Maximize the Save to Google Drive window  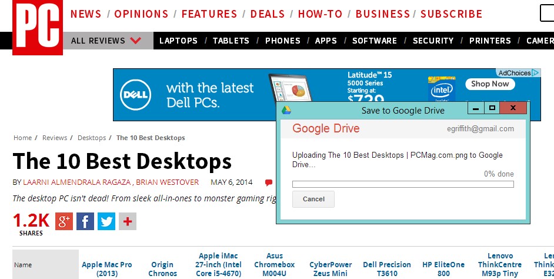492,108
